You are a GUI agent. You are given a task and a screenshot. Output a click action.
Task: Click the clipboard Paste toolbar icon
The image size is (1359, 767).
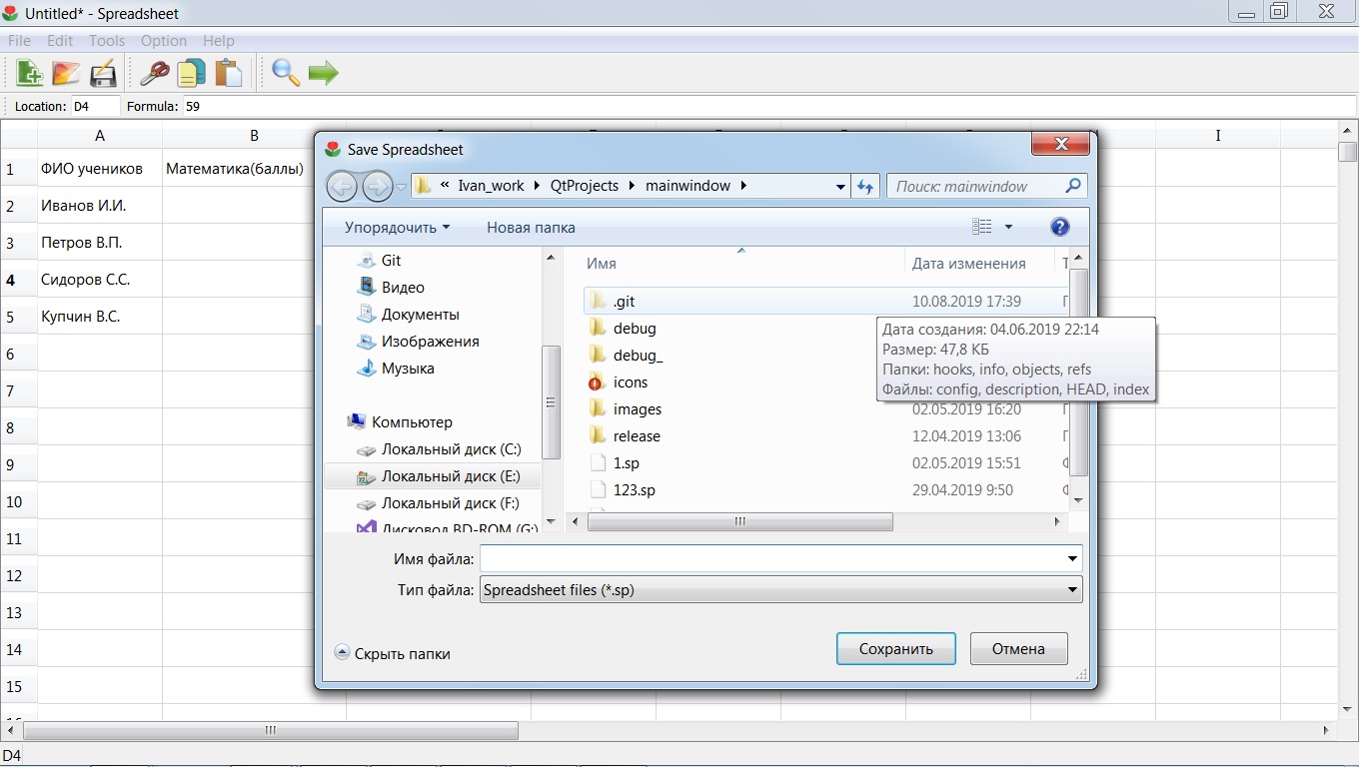[229, 73]
